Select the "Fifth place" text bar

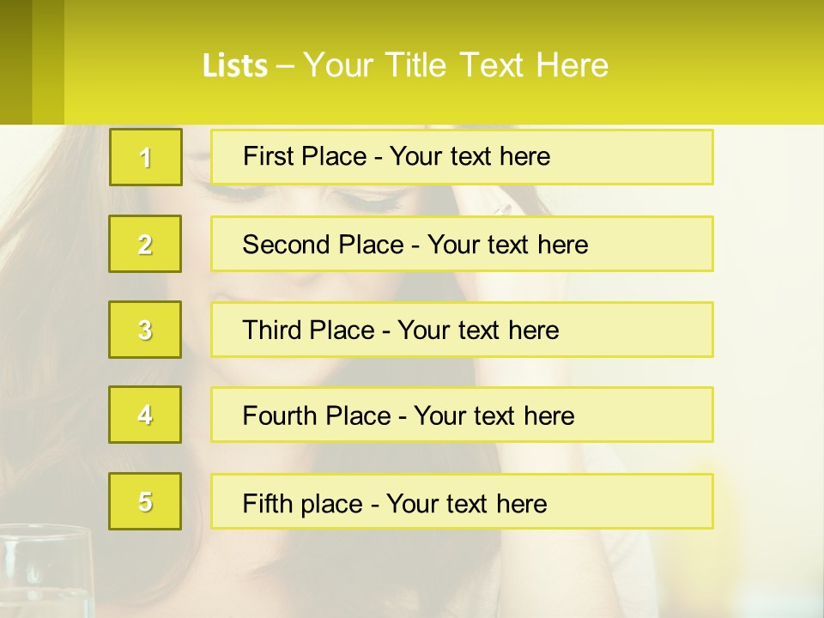click(x=462, y=501)
